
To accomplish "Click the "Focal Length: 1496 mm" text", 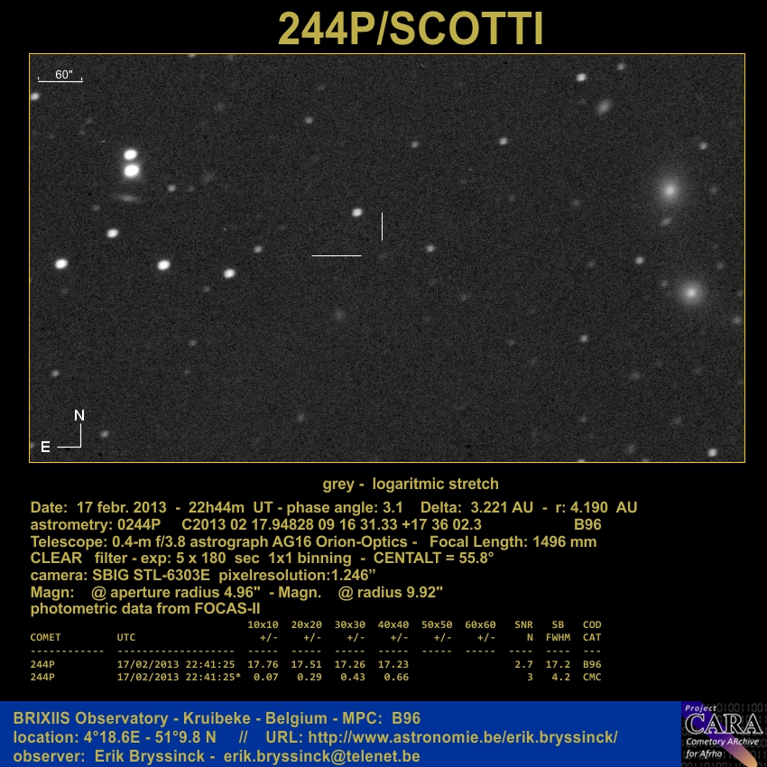I will click(x=513, y=541).
